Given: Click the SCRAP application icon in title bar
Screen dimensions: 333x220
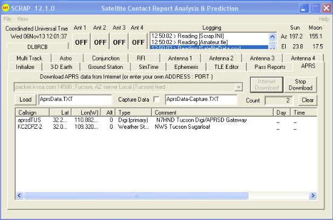Looking at the screenshot, I should pyautogui.click(x=5, y=8).
